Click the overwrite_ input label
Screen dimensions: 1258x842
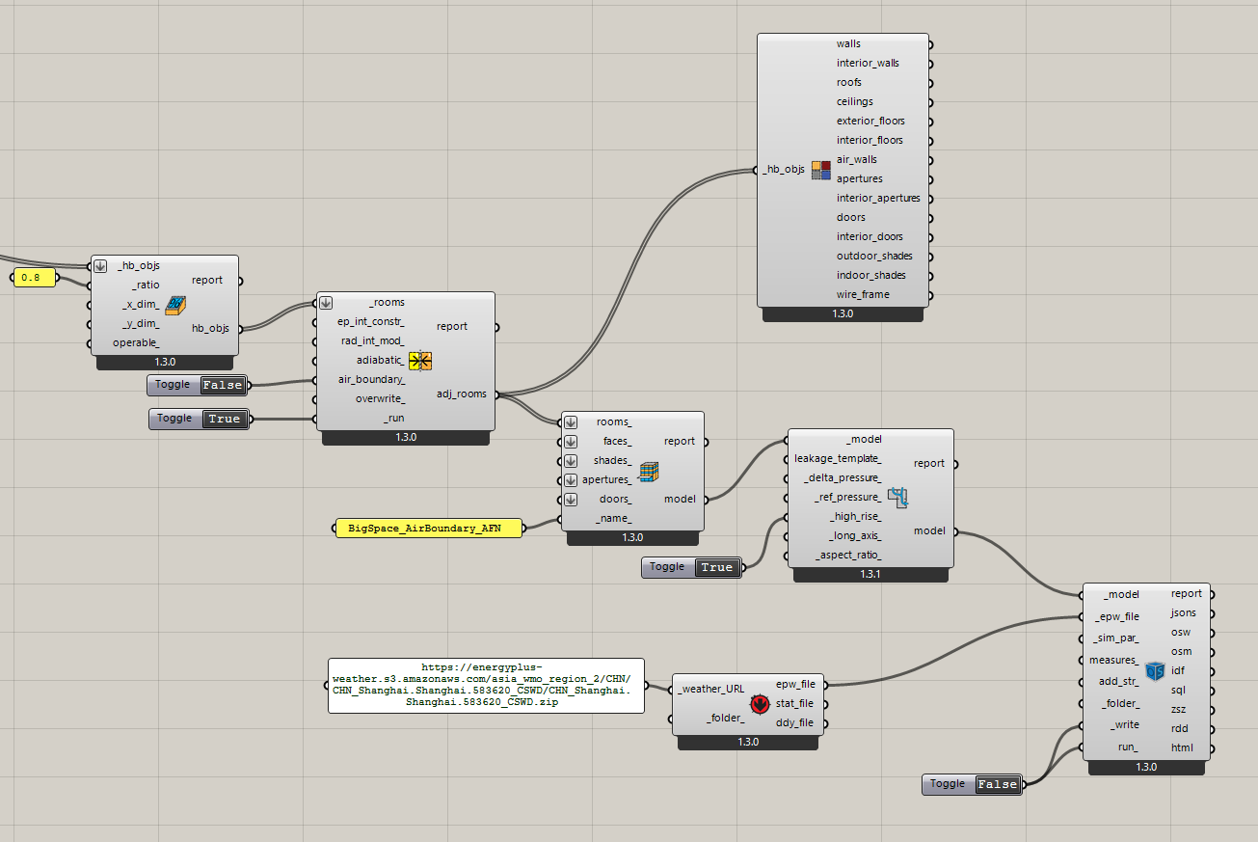380,398
